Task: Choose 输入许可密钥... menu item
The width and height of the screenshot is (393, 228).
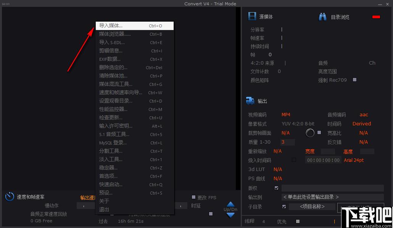Action: click(135, 126)
